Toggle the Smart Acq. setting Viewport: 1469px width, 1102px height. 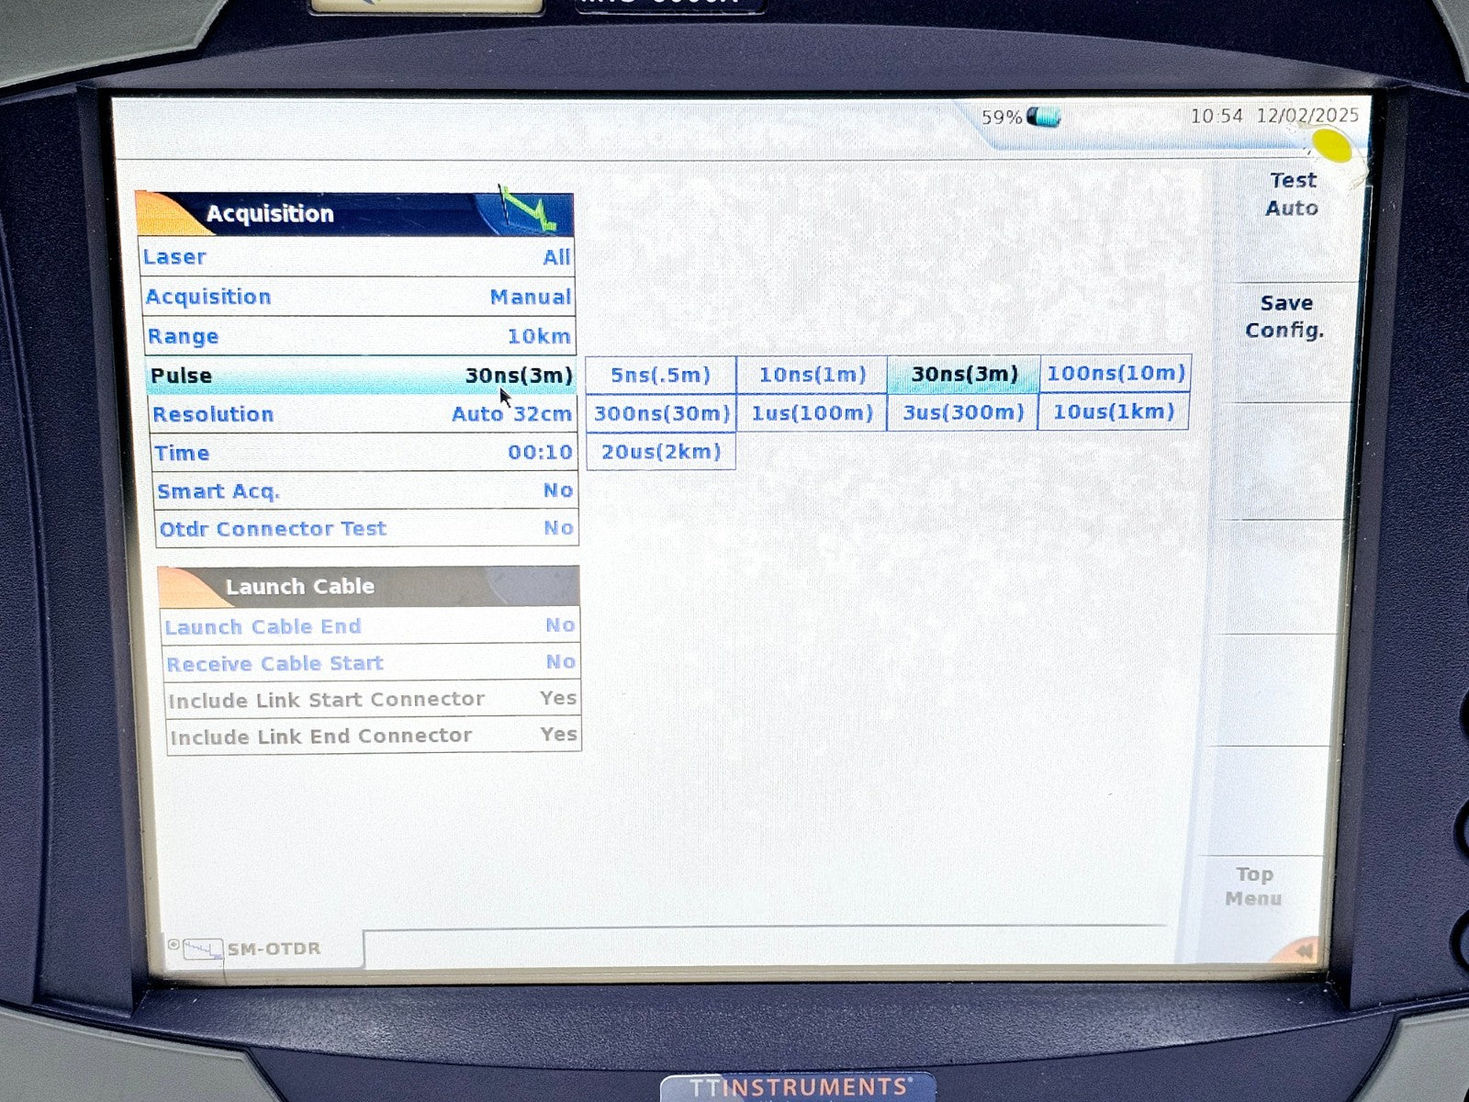click(x=365, y=491)
